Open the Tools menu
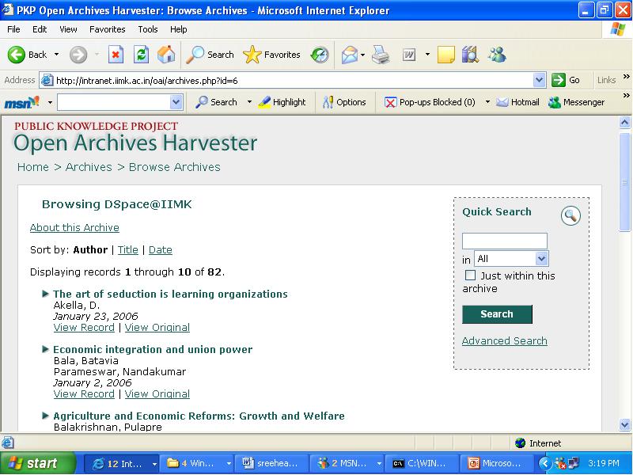The image size is (633, 475). [x=148, y=29]
